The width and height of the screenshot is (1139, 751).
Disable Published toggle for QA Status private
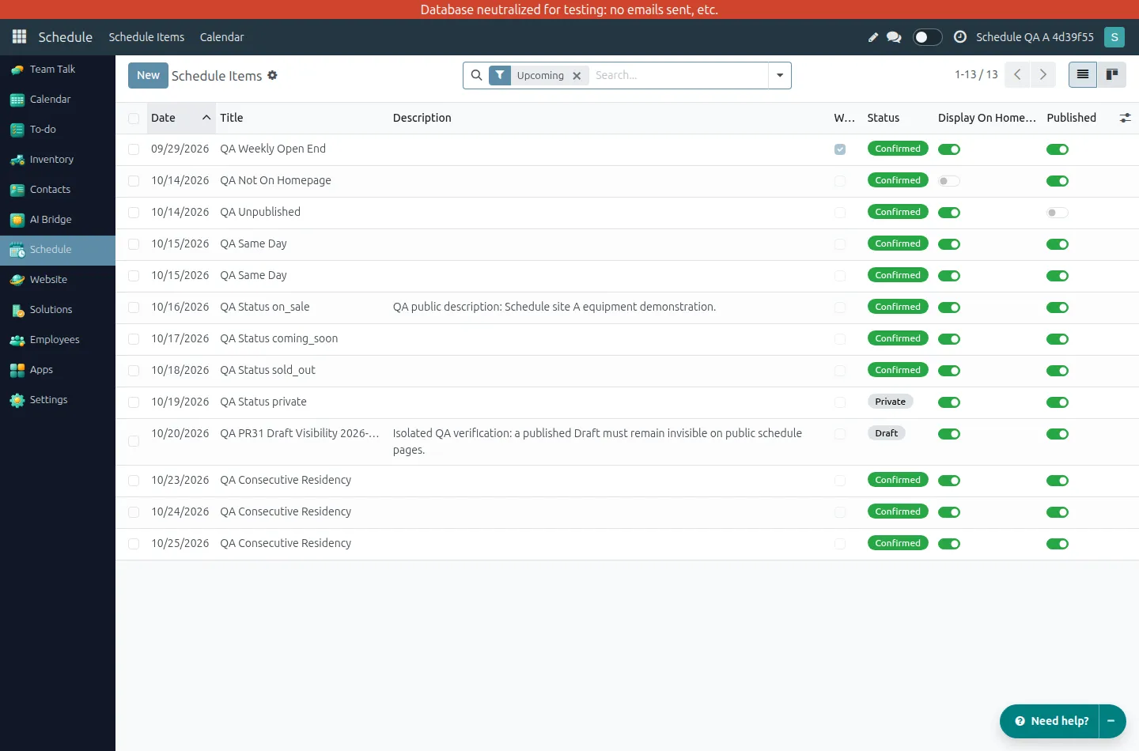pyautogui.click(x=1058, y=402)
